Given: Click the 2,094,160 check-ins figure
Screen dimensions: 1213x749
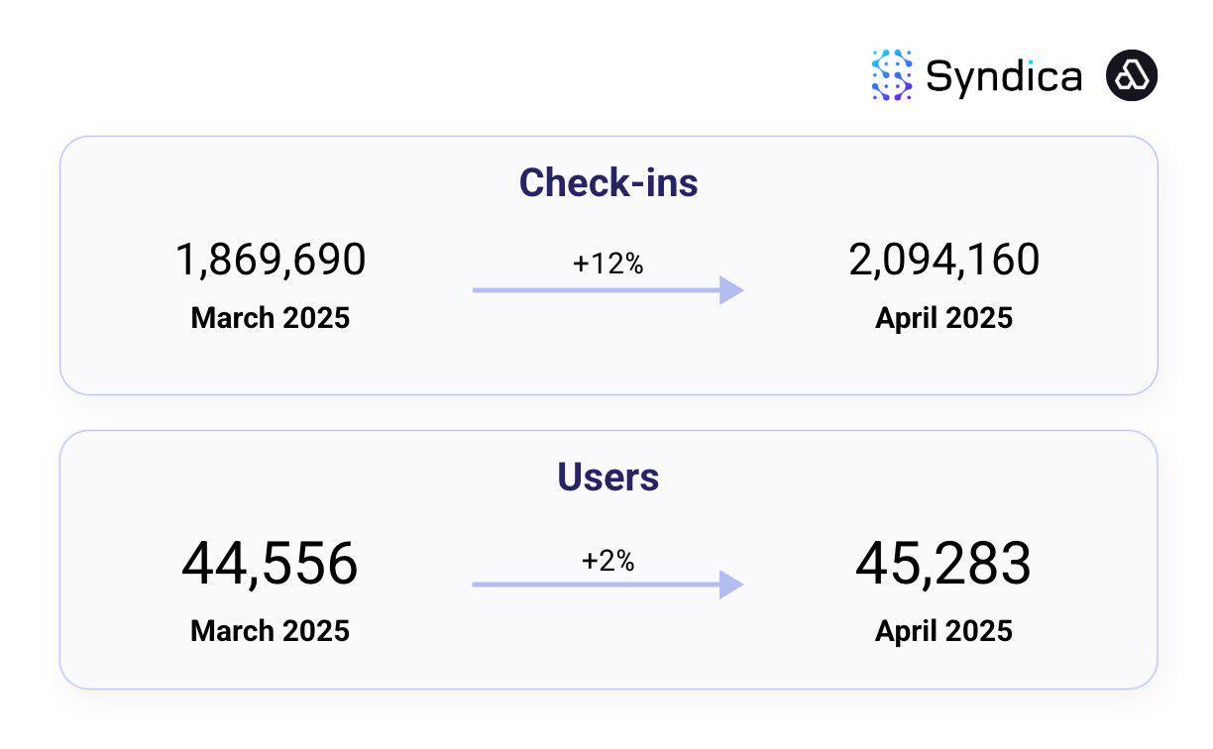Looking at the screenshot, I should click(x=943, y=260).
